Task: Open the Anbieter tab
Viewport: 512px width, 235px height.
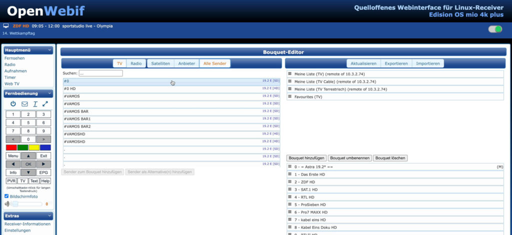Action: point(186,63)
